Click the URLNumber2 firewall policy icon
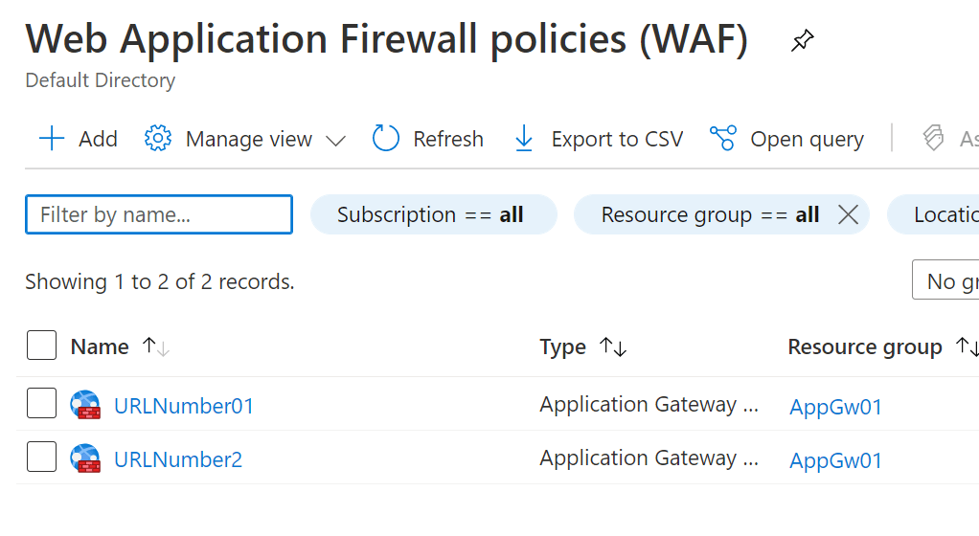979x536 pixels. click(x=85, y=458)
